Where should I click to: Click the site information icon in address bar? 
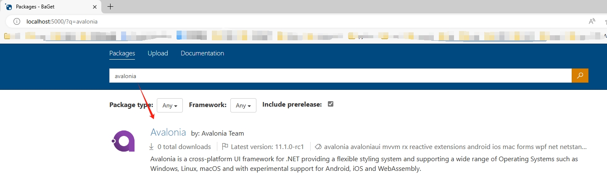(17, 21)
